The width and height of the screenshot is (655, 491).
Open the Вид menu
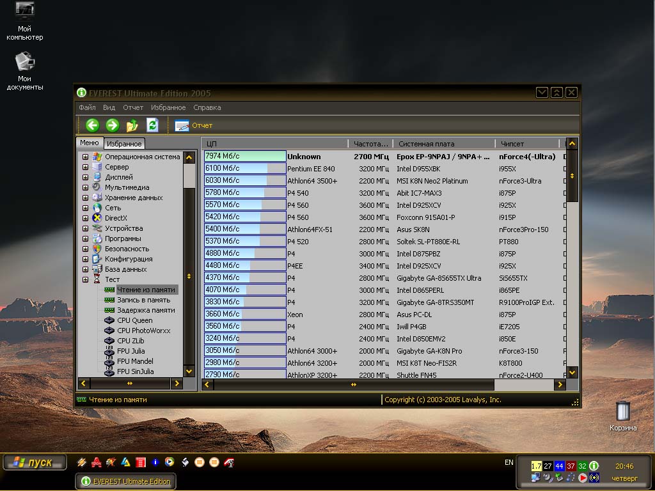pos(109,107)
